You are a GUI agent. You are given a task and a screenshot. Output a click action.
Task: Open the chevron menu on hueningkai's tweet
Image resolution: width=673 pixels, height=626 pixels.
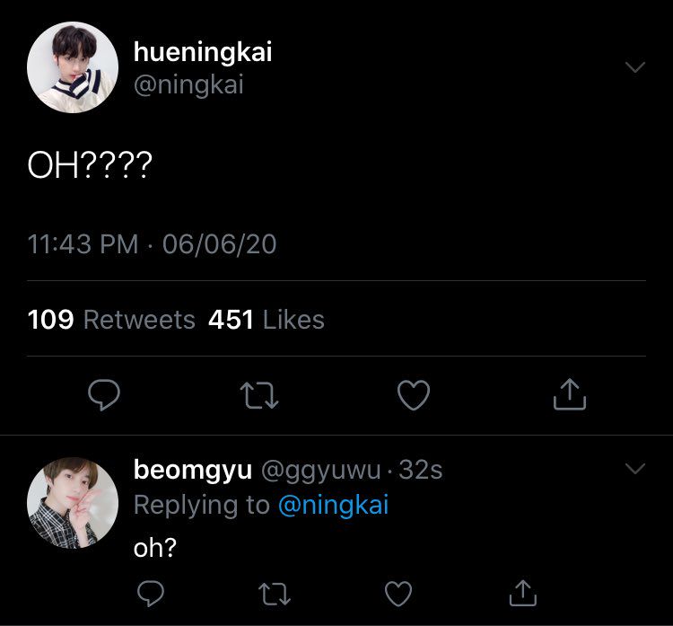634,68
